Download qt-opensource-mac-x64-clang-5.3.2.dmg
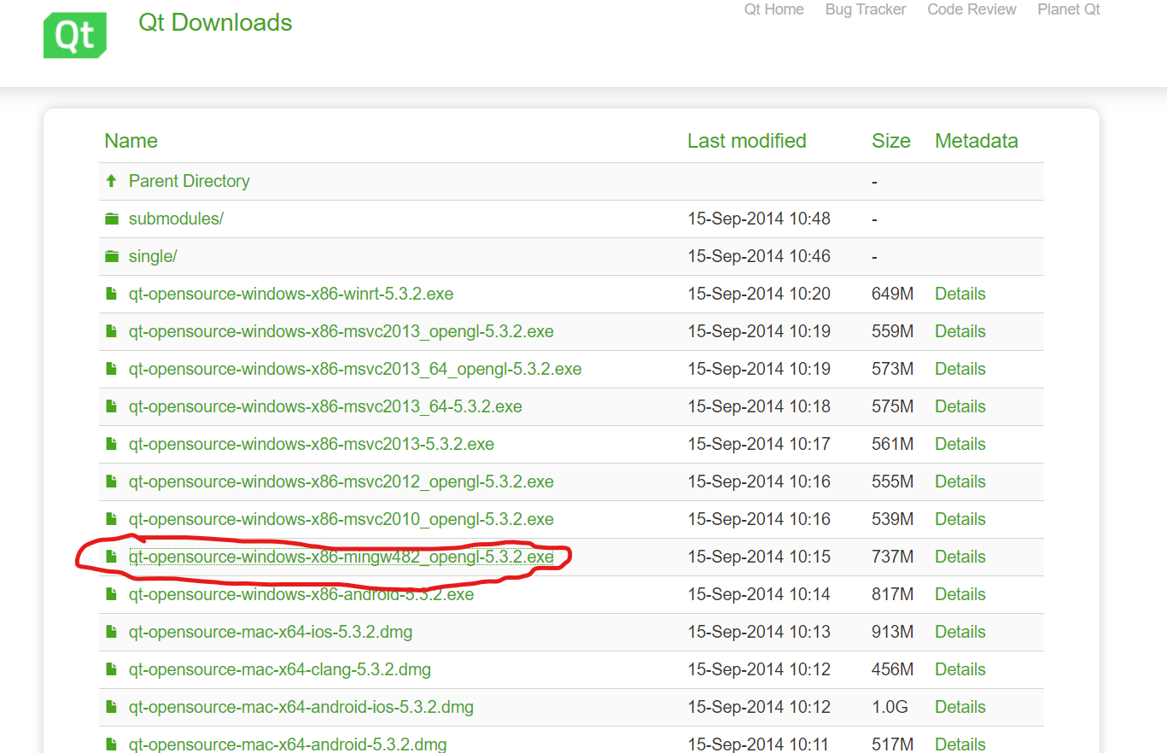The width and height of the screenshot is (1167, 753). tap(279, 669)
